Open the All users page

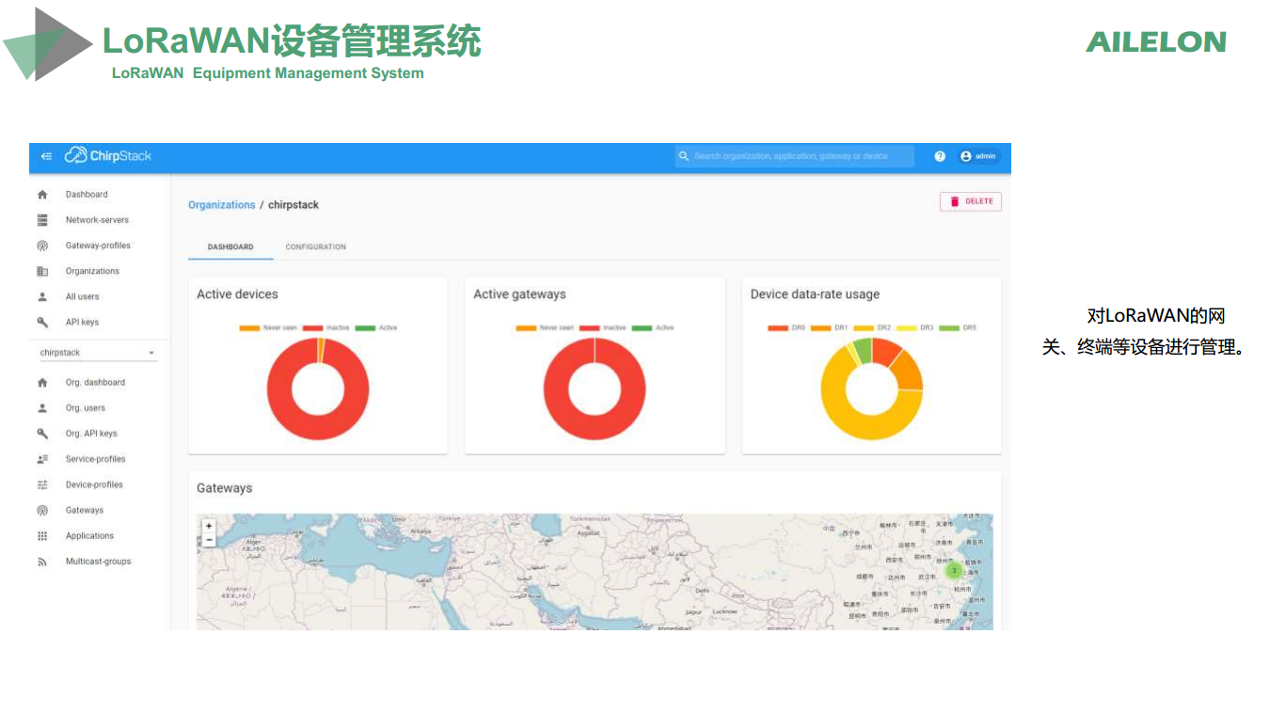(82, 296)
